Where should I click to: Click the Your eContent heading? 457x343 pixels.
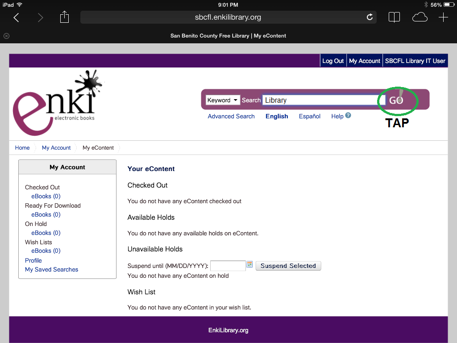coord(151,169)
